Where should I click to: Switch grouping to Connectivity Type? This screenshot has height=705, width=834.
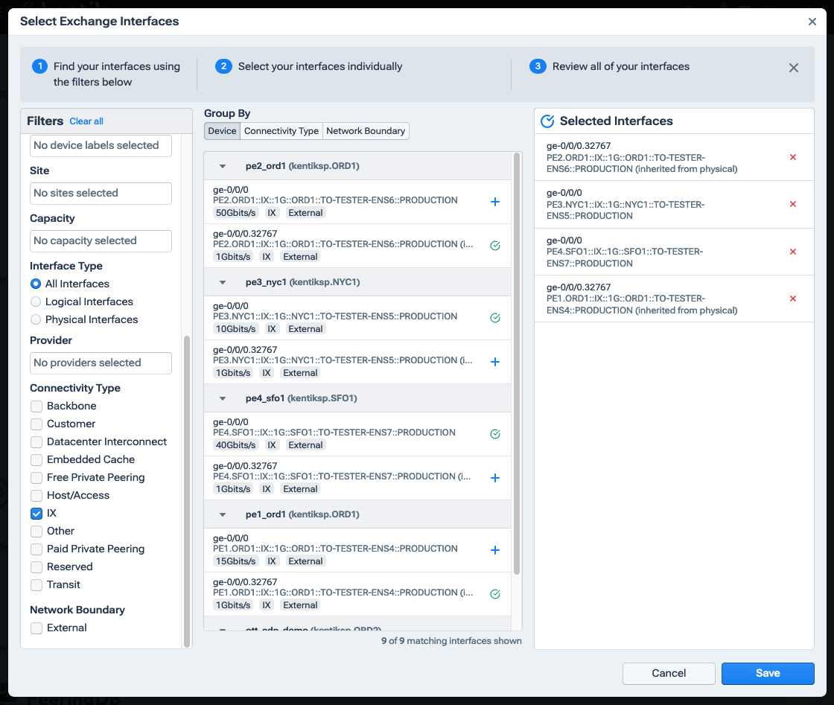281,130
